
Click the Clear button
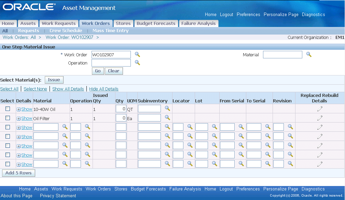coord(114,71)
